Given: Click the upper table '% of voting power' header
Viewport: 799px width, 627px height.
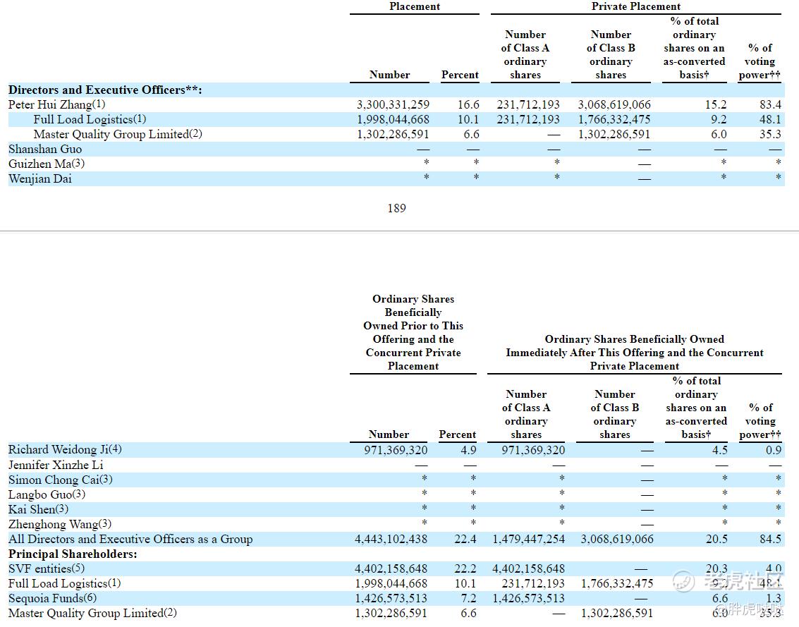Looking at the screenshot, I should point(760,61).
